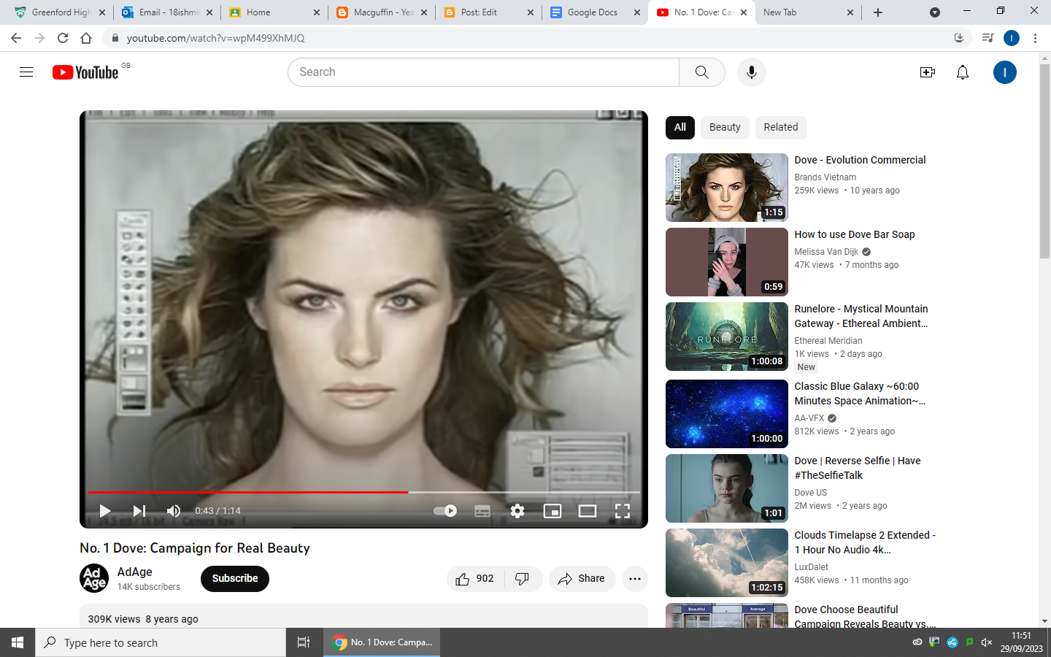The image size is (1051, 657).
Task: Click the YouTube search input field
Action: [483, 72]
